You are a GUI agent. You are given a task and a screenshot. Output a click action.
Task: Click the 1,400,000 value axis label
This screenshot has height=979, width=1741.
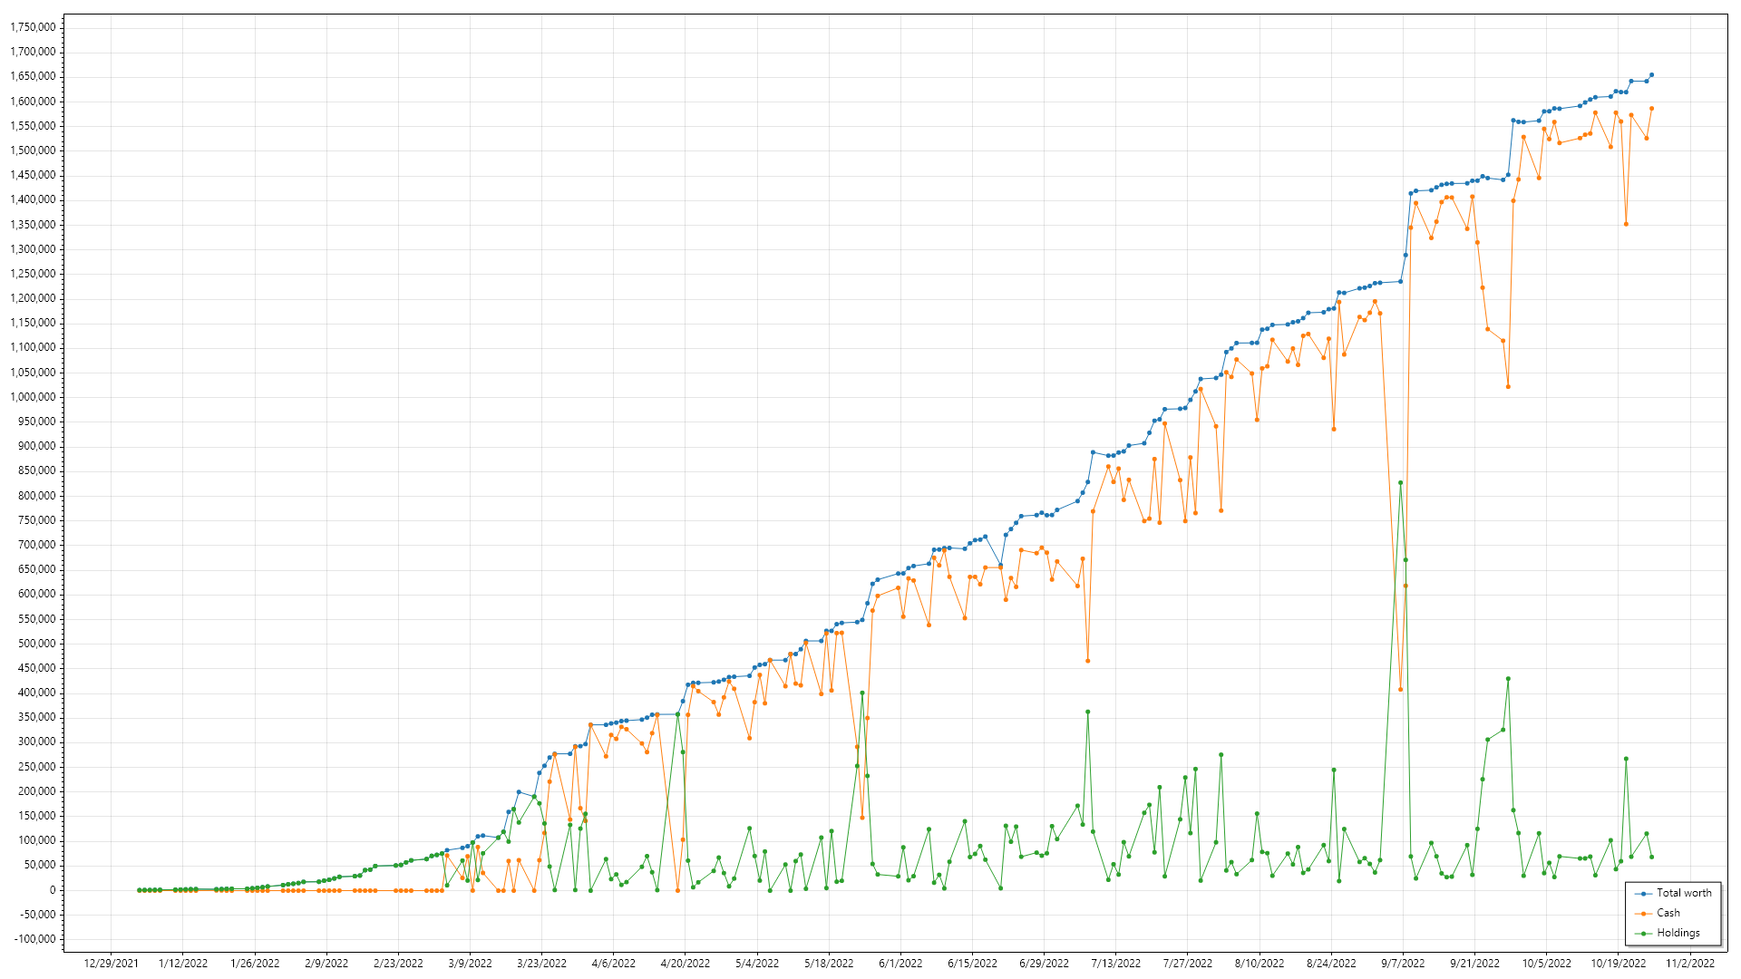[33, 199]
